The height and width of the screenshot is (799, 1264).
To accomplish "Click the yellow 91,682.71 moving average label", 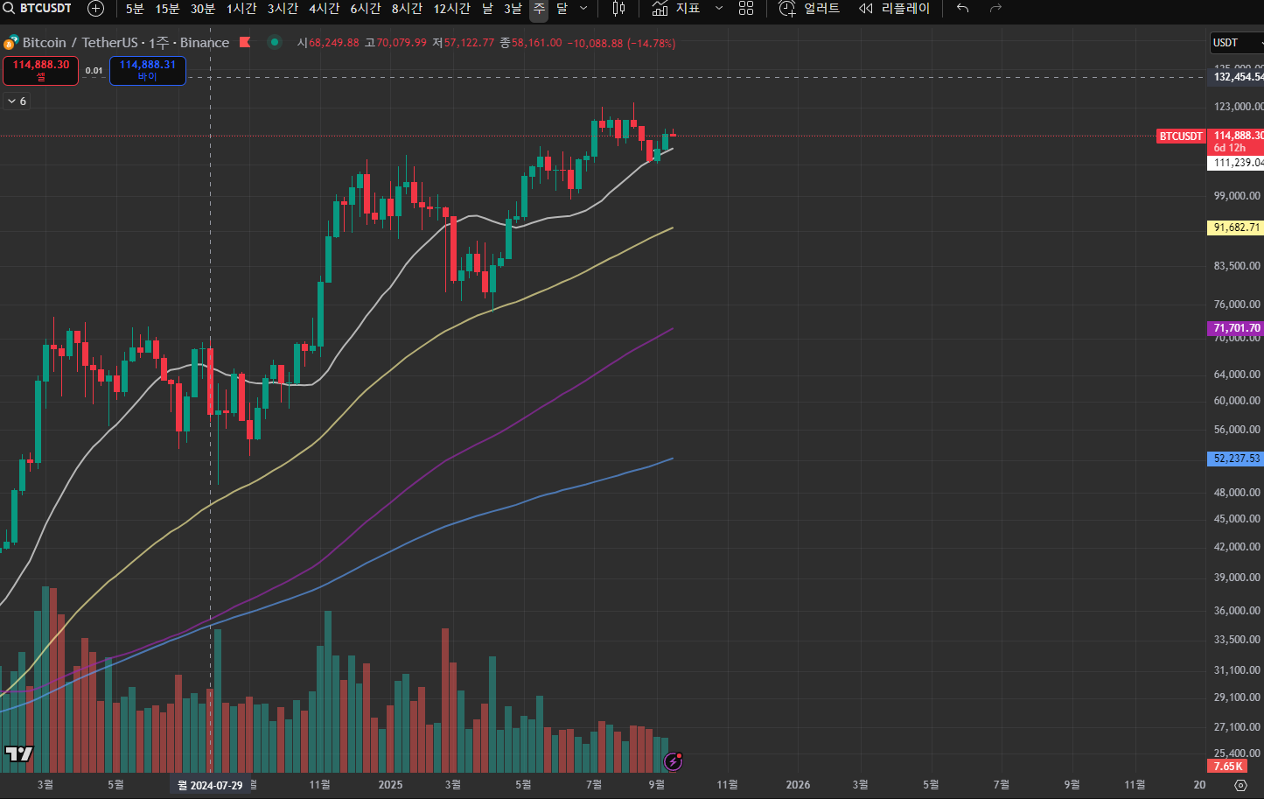I will pyautogui.click(x=1237, y=228).
